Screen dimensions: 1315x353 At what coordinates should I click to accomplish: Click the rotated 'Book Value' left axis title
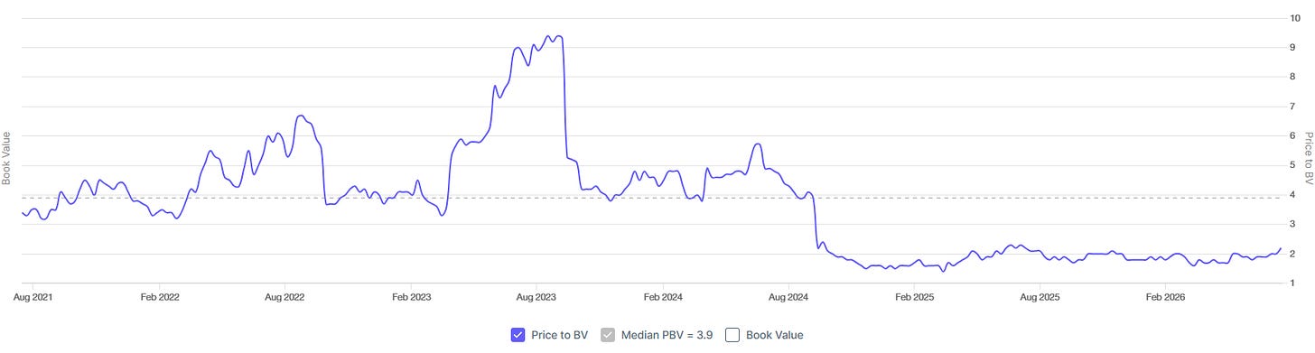pos(6,159)
